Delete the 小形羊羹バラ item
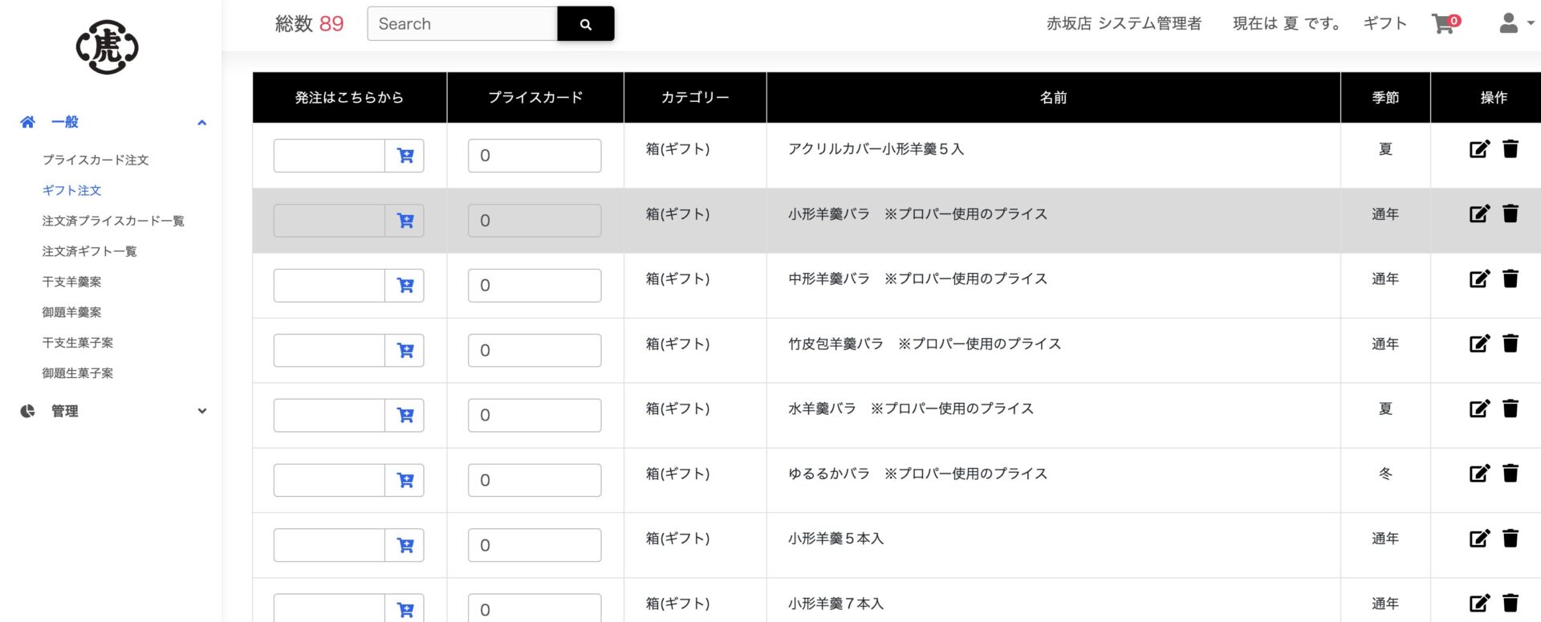 pyautogui.click(x=1511, y=213)
